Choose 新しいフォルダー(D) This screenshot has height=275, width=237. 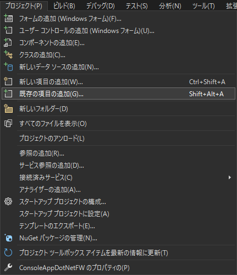[118, 109]
